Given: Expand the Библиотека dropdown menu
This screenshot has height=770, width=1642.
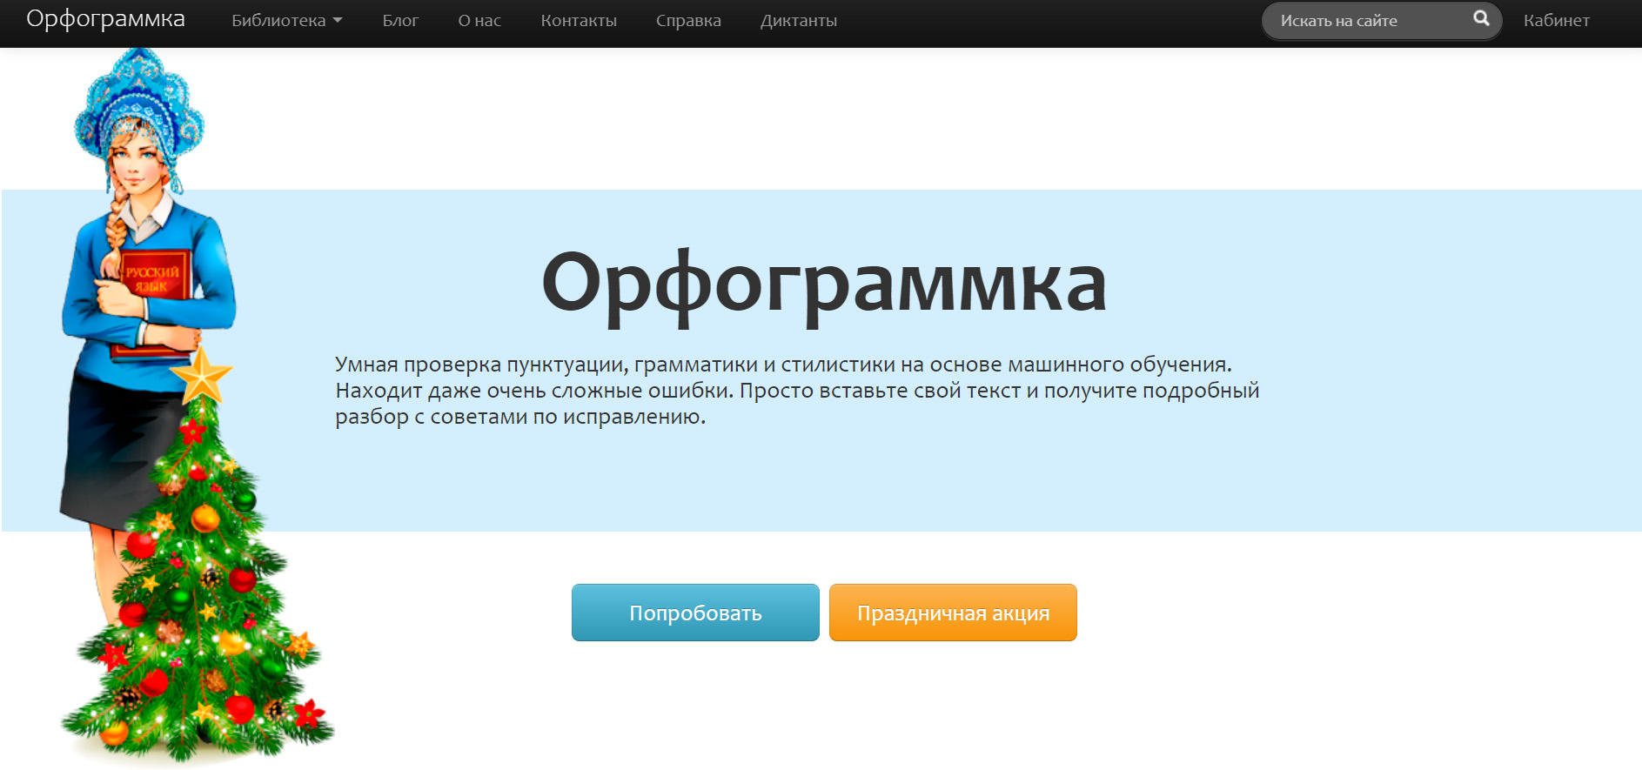Looking at the screenshot, I should (x=286, y=21).
